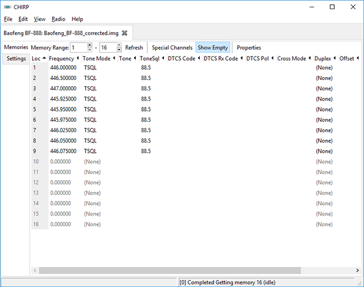Open the Edit menu
This screenshot has height=287, width=364.
[x=23, y=19]
